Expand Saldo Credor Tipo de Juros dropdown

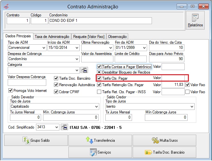pos(192,106)
